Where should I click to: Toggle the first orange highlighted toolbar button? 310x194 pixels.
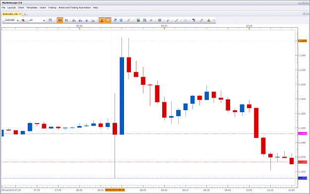(x=60, y=20)
